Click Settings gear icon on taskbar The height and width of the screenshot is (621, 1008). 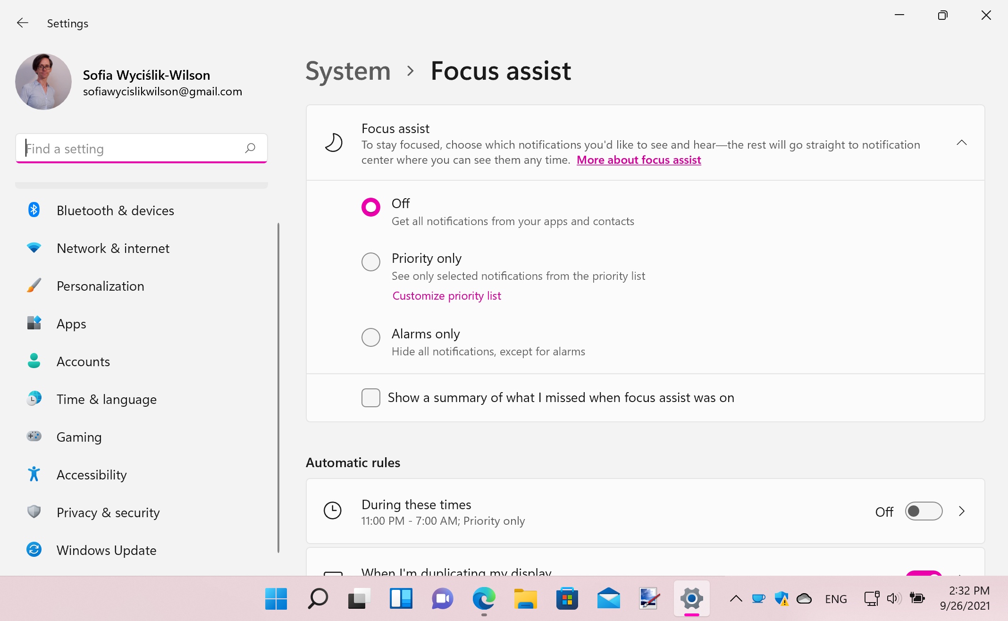tap(691, 599)
